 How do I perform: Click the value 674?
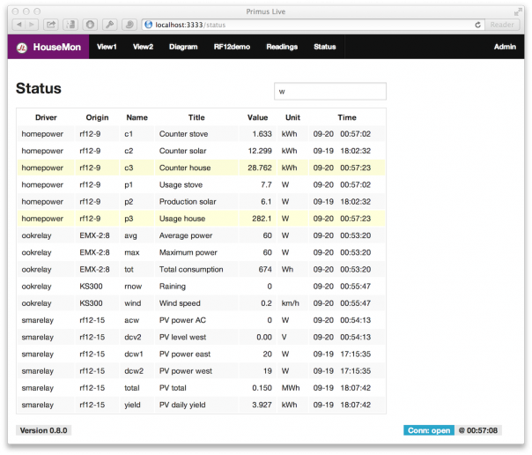(265, 270)
